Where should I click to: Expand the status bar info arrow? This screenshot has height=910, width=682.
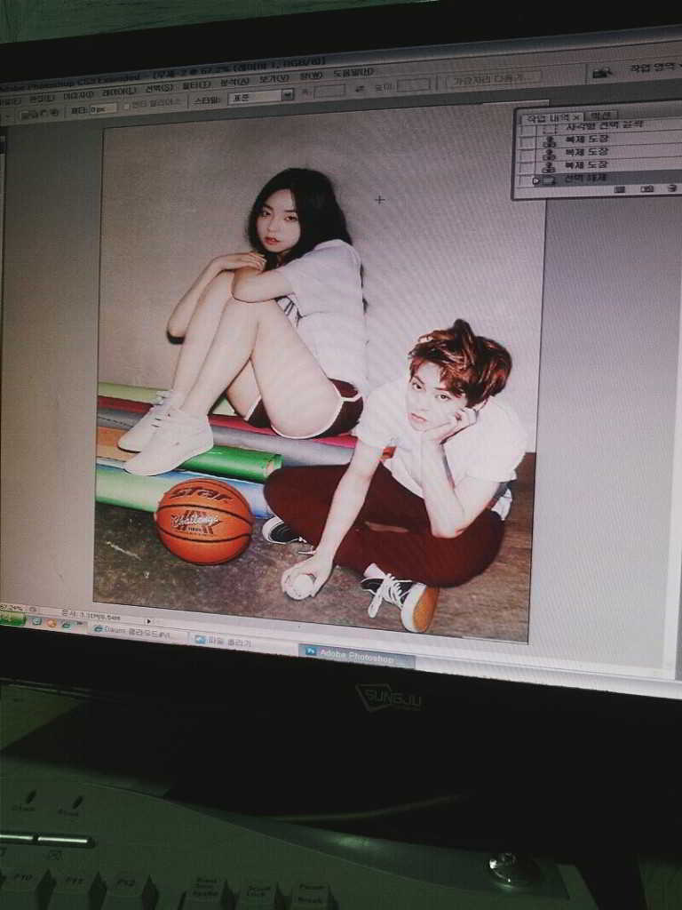point(148,619)
